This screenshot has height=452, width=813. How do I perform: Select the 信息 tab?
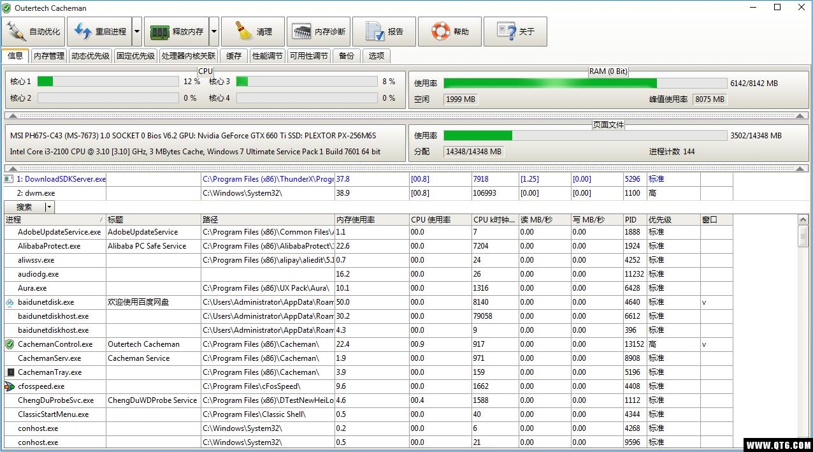(15, 55)
